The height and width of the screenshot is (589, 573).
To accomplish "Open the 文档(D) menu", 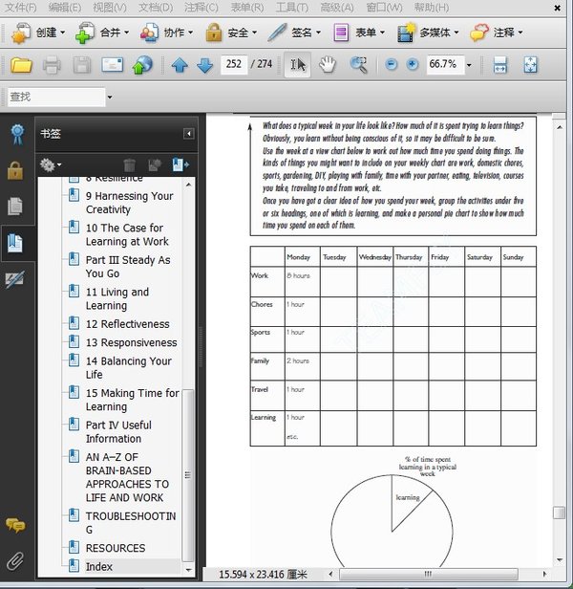I will (156, 7).
